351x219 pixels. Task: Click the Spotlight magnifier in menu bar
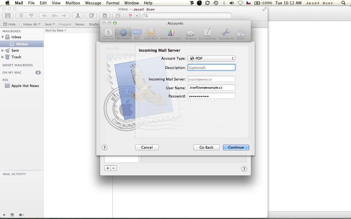(343, 3)
